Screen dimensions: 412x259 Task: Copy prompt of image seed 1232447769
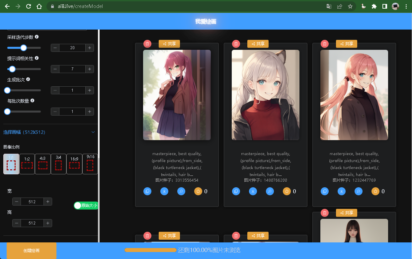[325, 191]
